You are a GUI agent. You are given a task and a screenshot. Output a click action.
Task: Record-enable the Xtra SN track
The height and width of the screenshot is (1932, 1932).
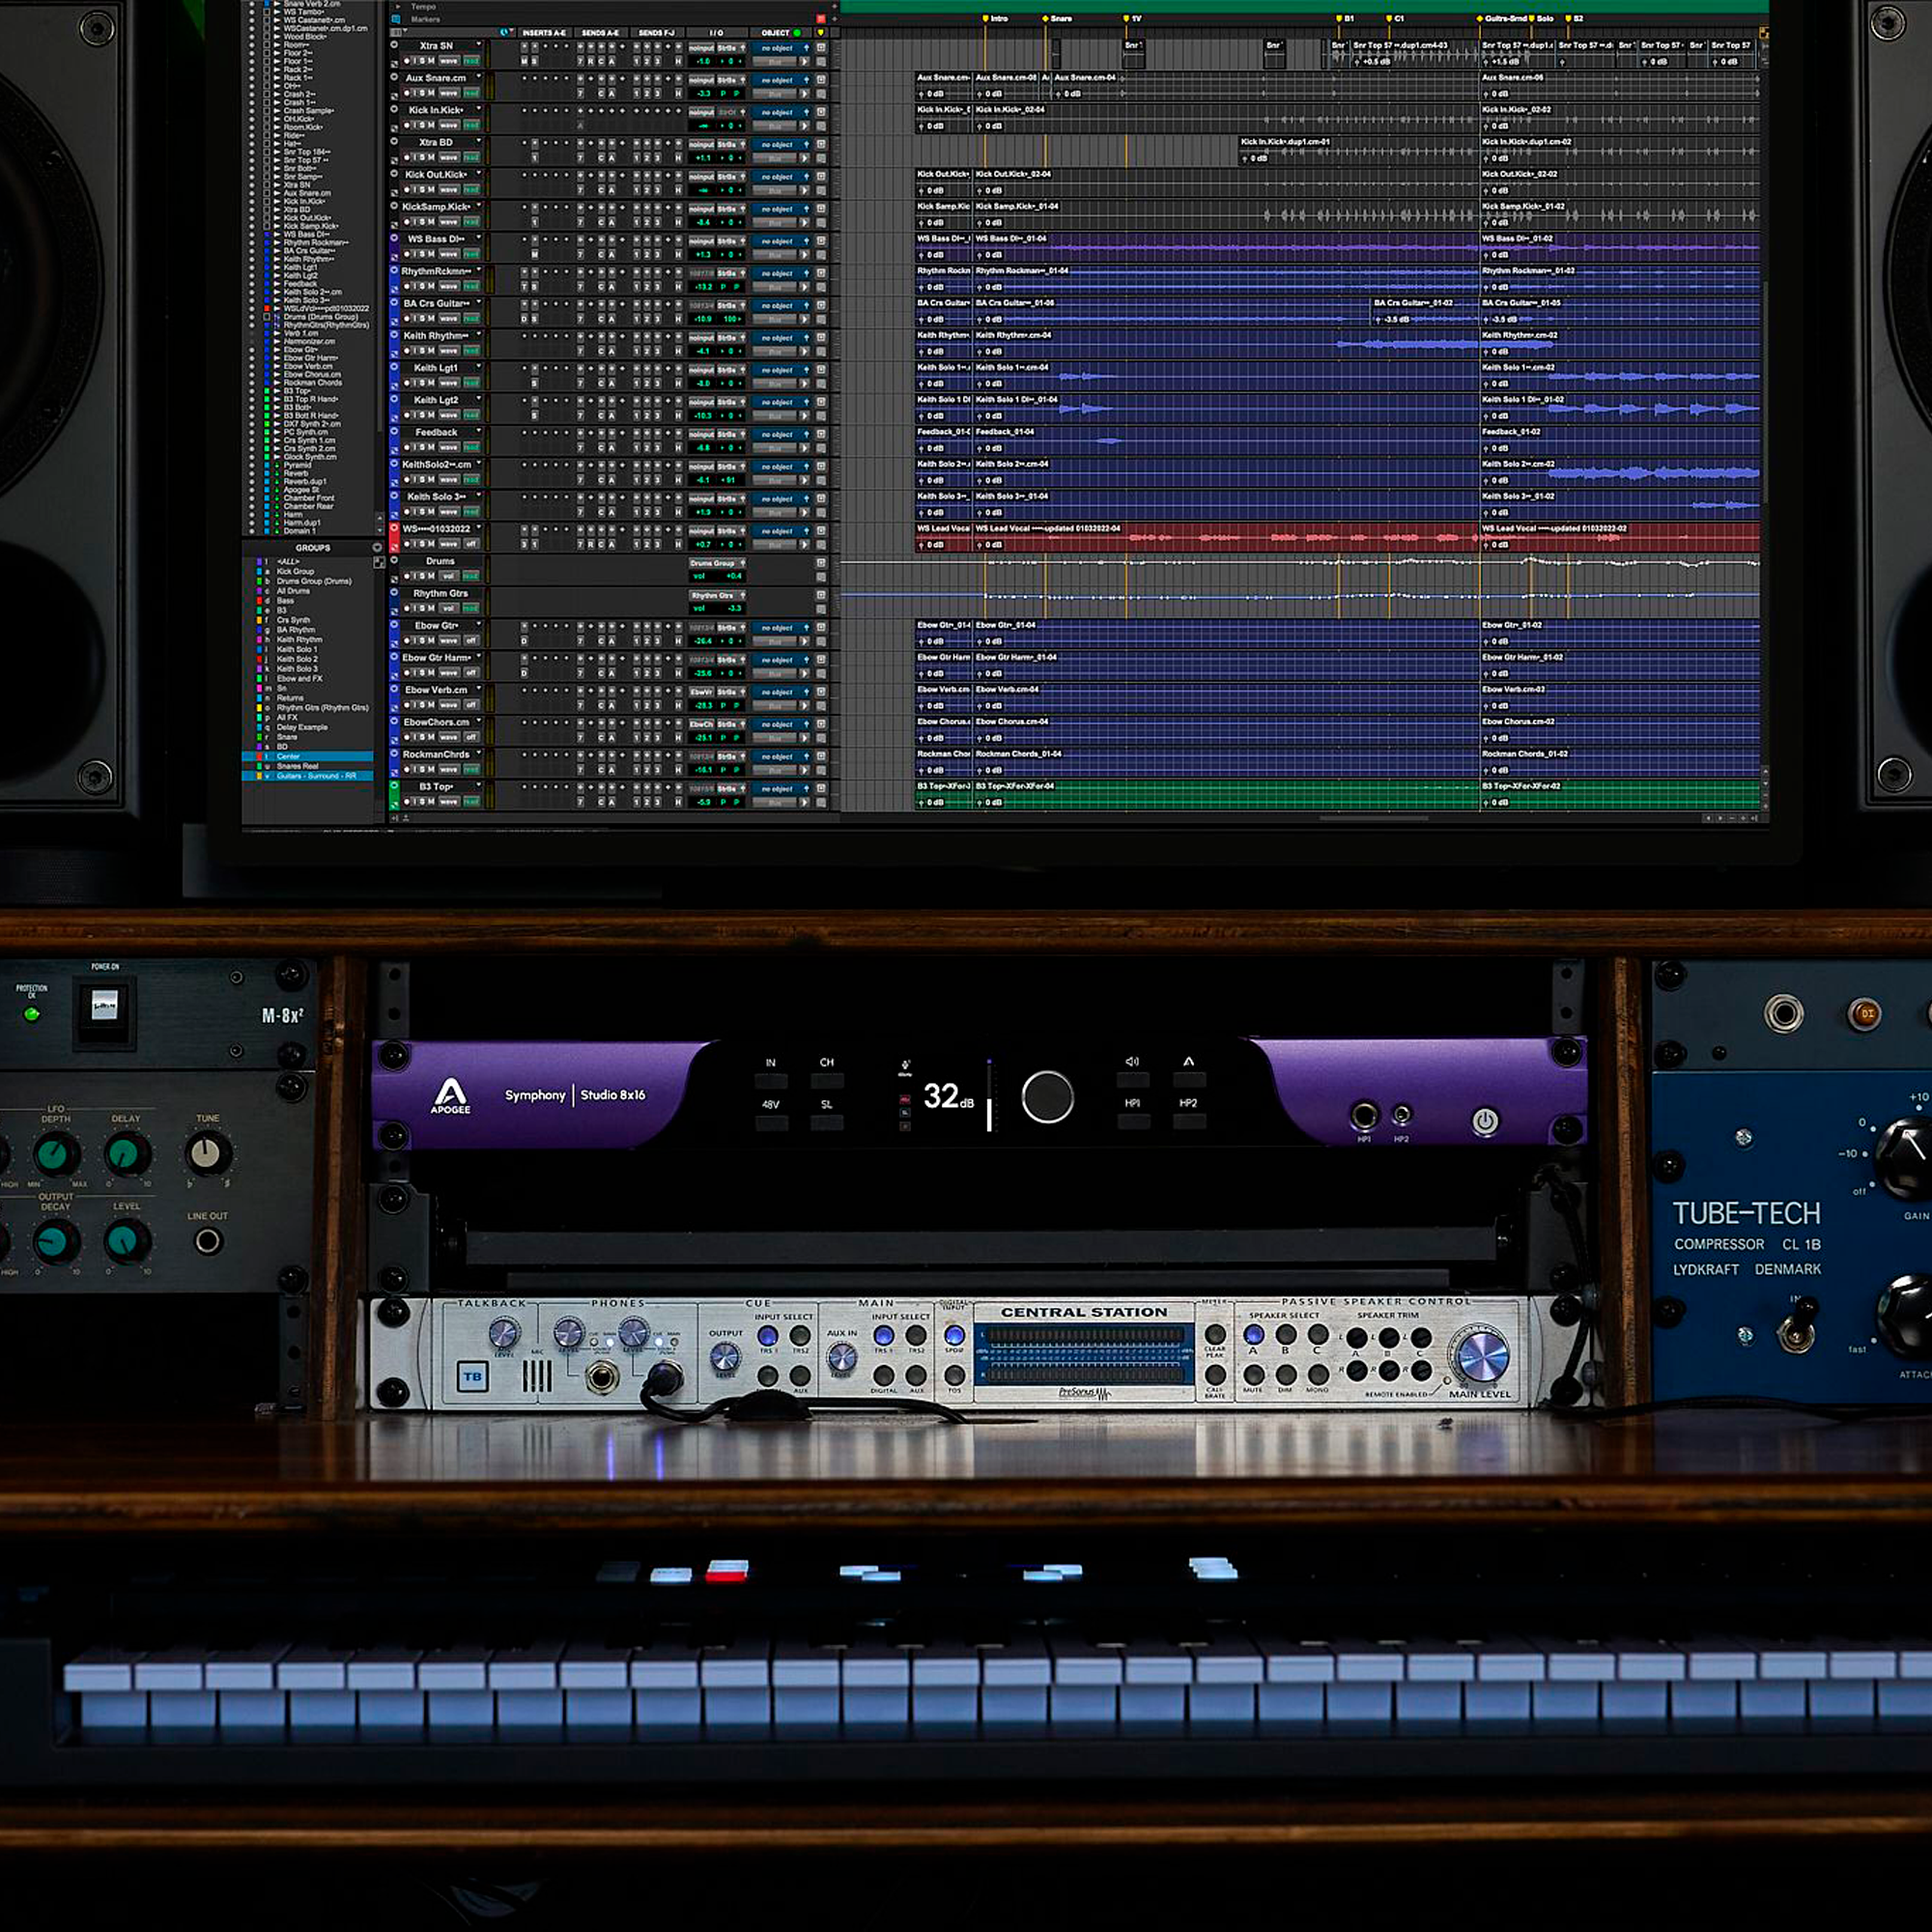pos(407,61)
